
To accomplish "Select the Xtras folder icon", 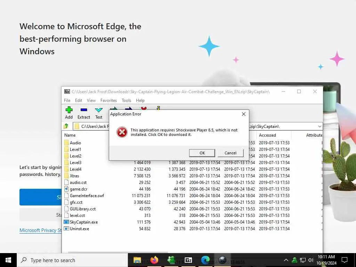I will [x=66, y=176].
